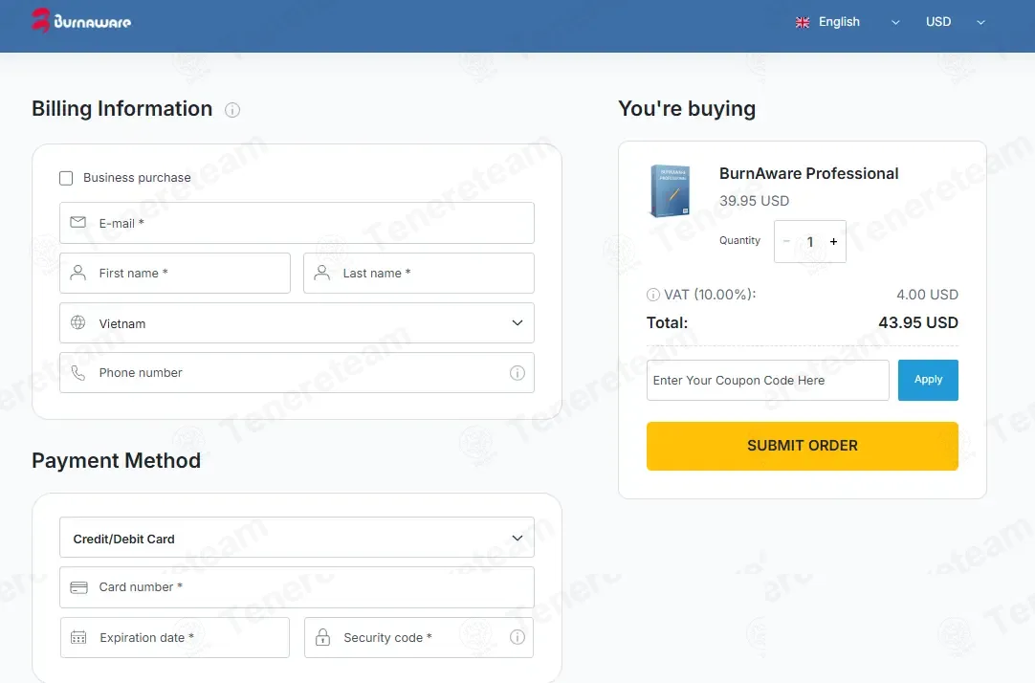Click the person icon in First name field

point(77,273)
